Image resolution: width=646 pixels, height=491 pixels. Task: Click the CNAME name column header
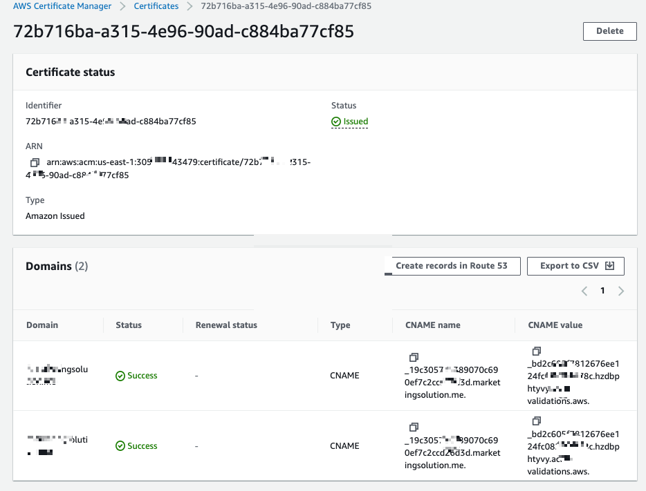(x=432, y=325)
